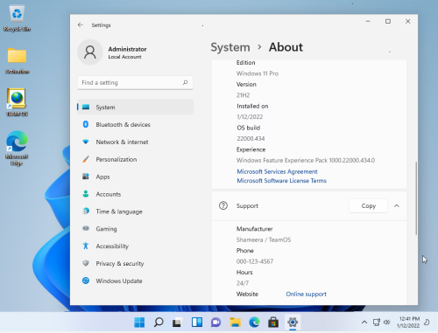Open the network tray icon

click(x=376, y=323)
